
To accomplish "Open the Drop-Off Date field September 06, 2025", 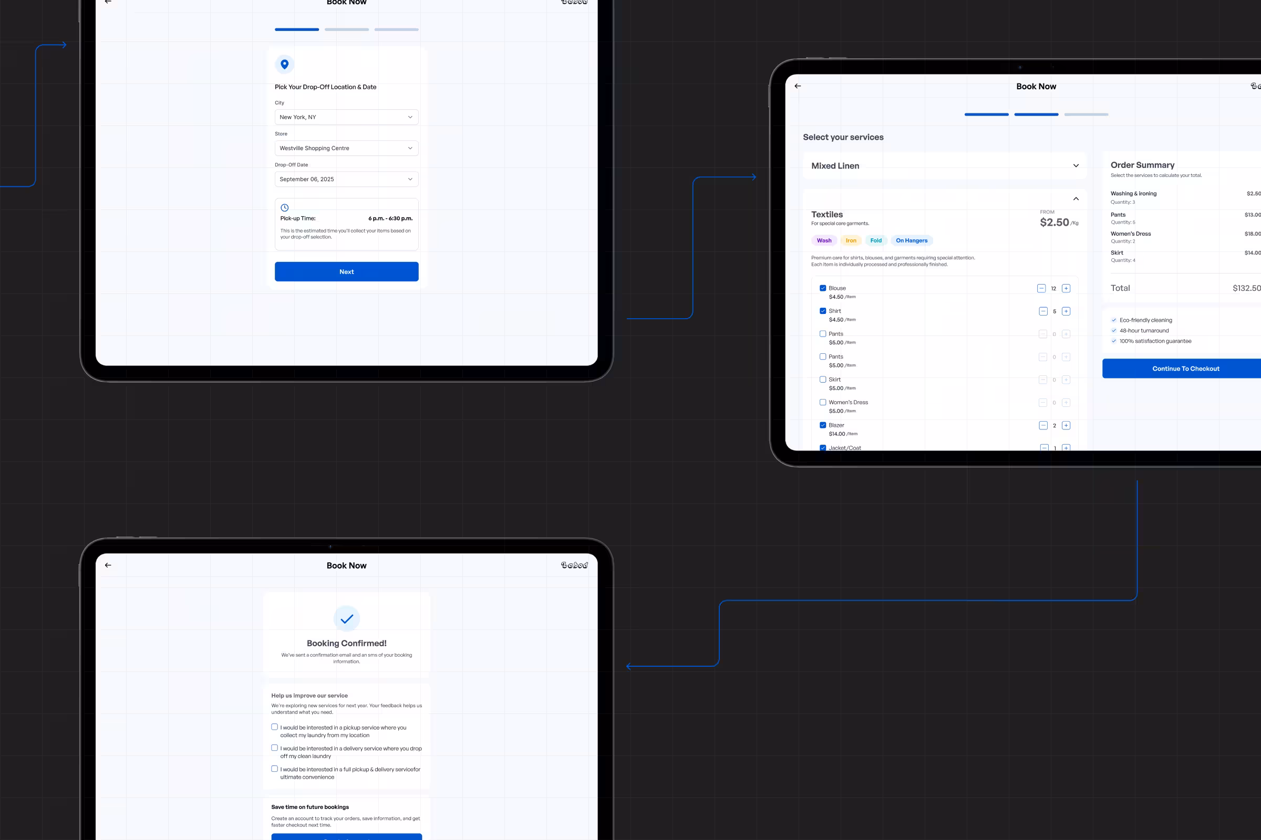I will [x=346, y=180].
